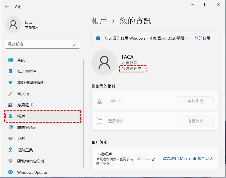Maximize the settings window
The image size is (226, 178).
pos(206,4)
